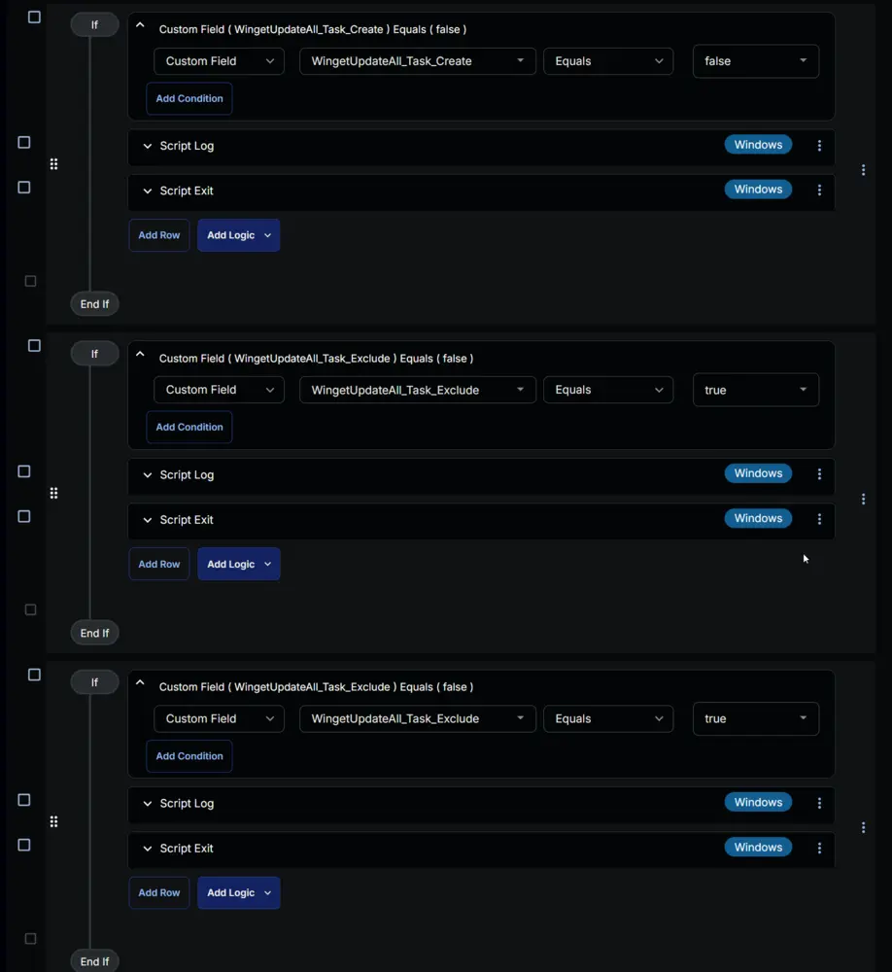892x972 pixels.
Task: Open the WingetUpdateAll_Task_Create field dropdown
Action: [x=417, y=61]
